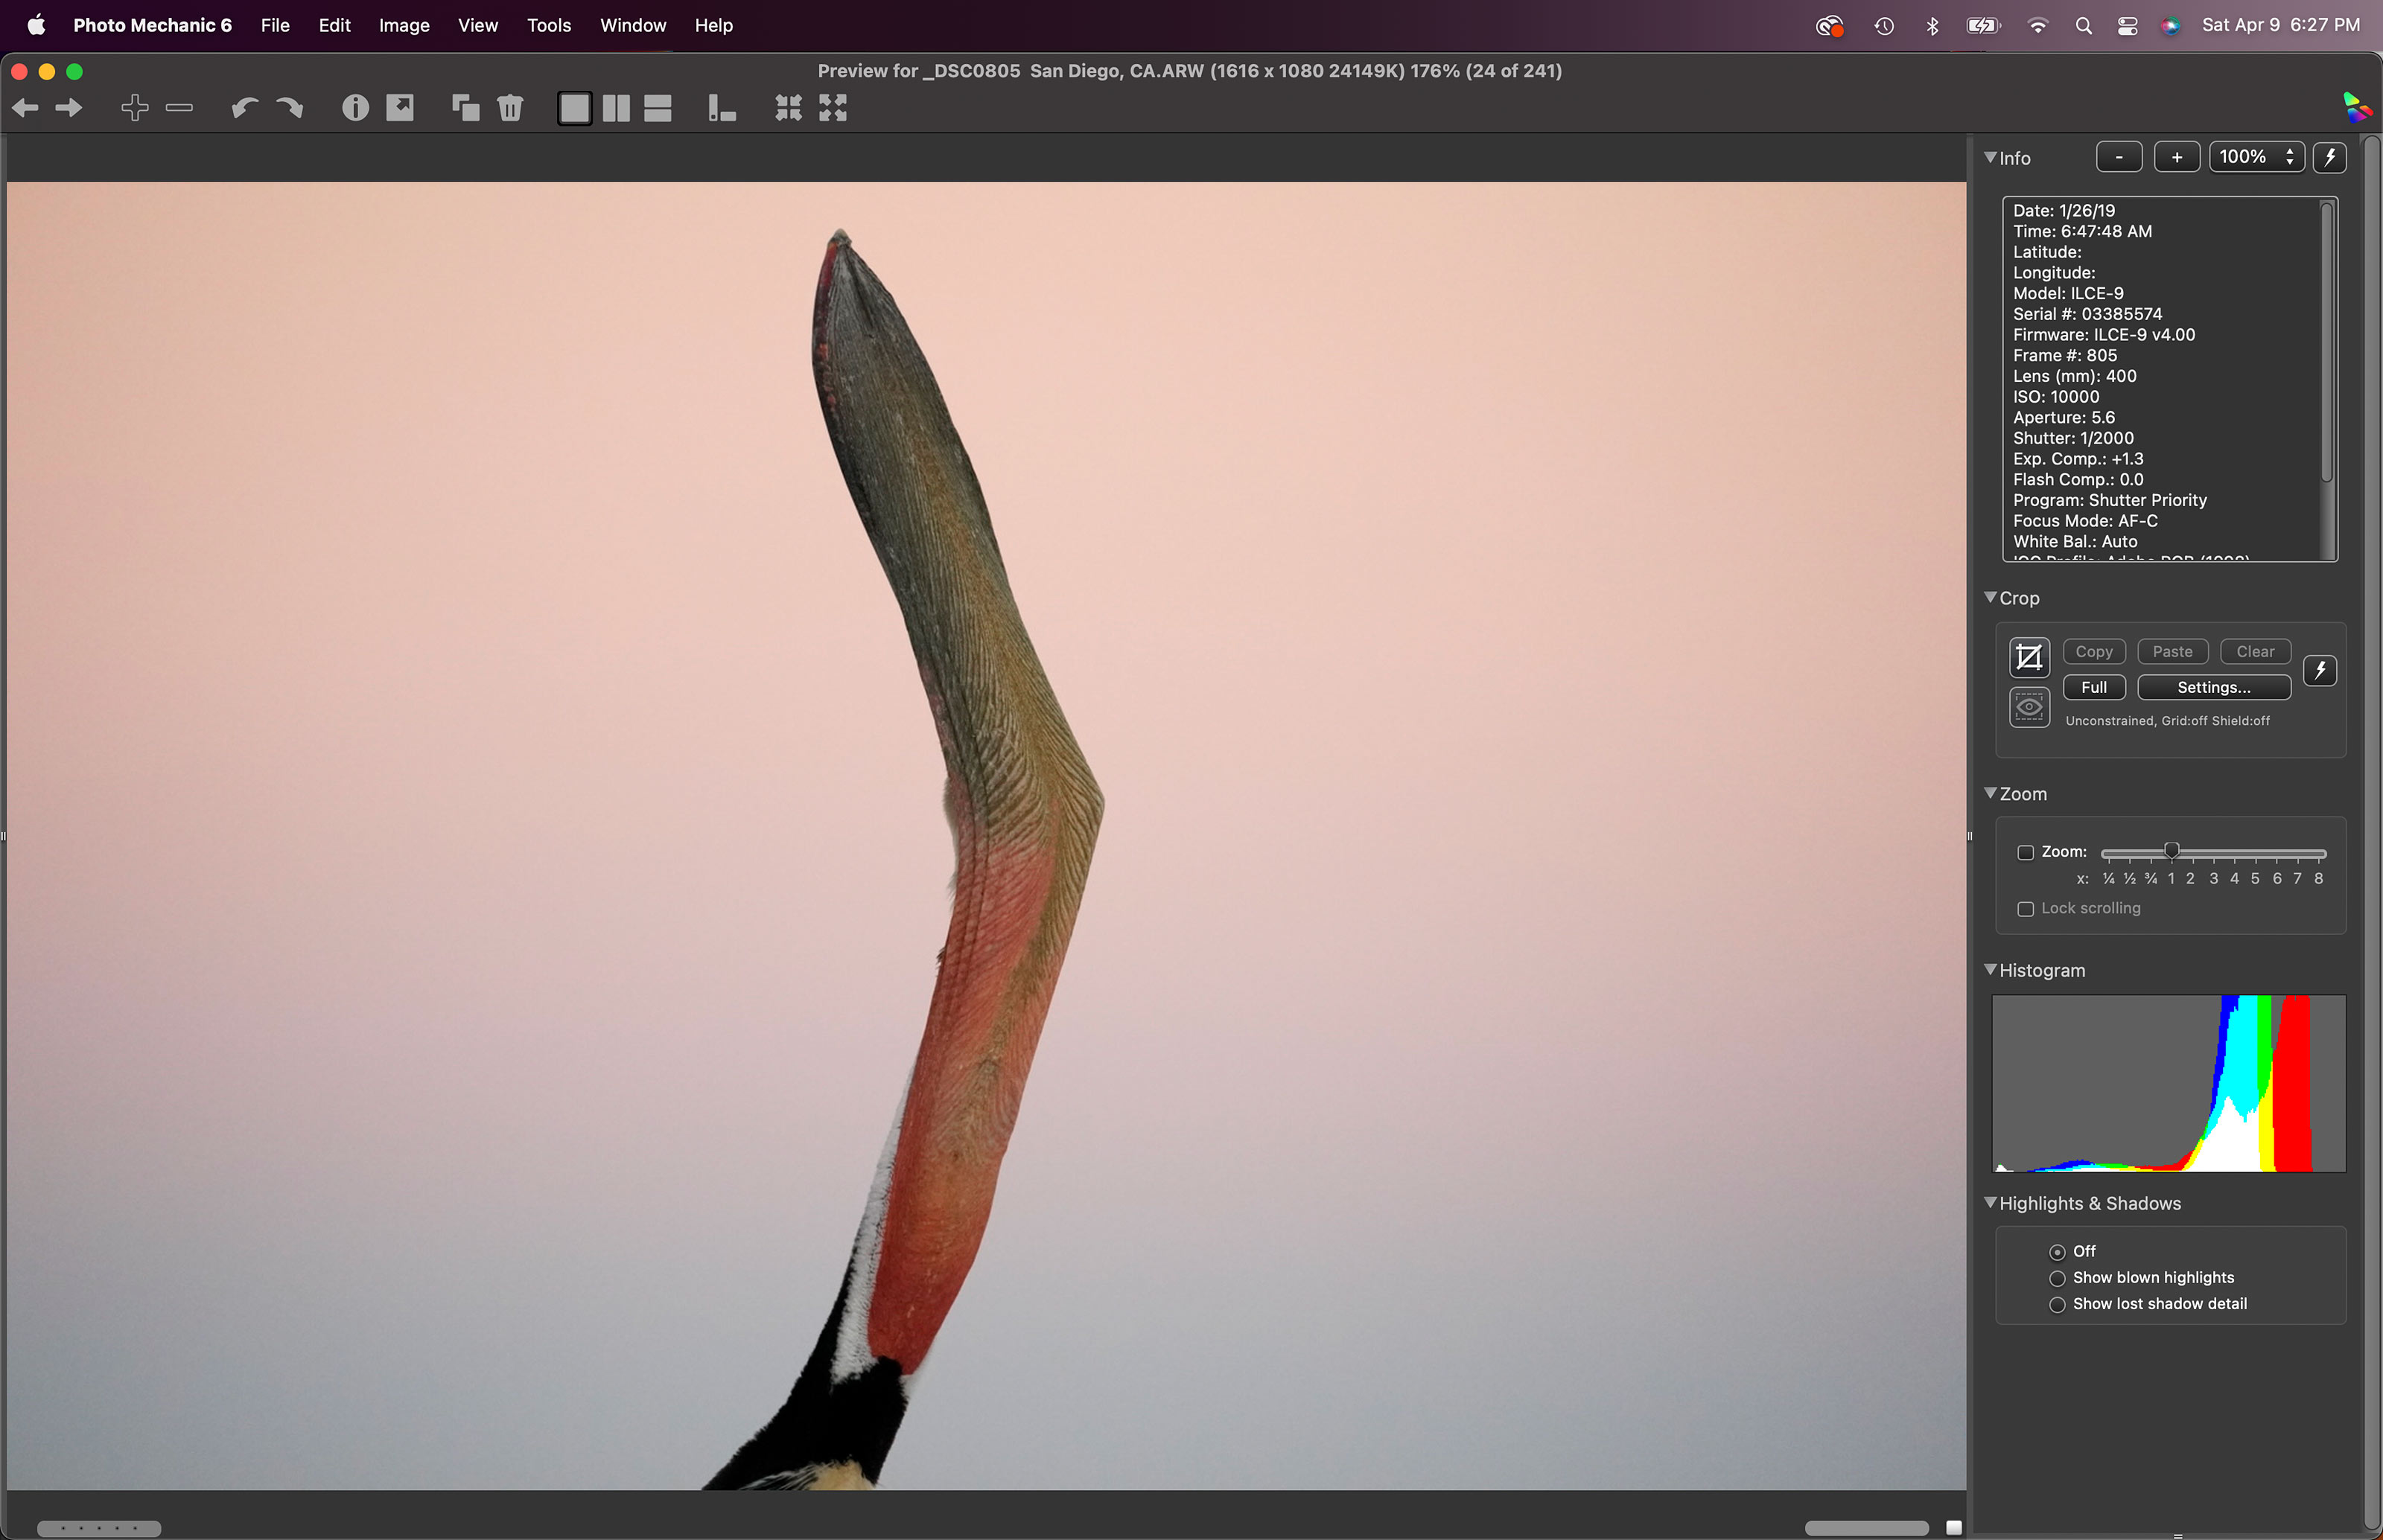Click the Paste crop button
The width and height of the screenshot is (2383, 1540).
(x=2172, y=652)
